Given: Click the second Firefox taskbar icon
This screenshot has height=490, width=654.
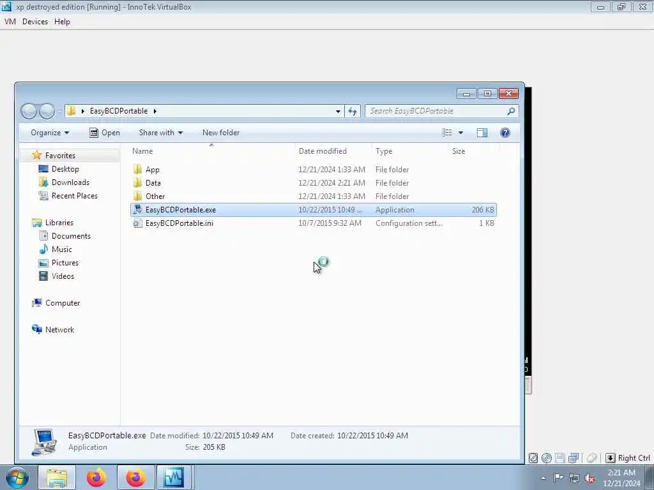Looking at the screenshot, I should click(135, 477).
